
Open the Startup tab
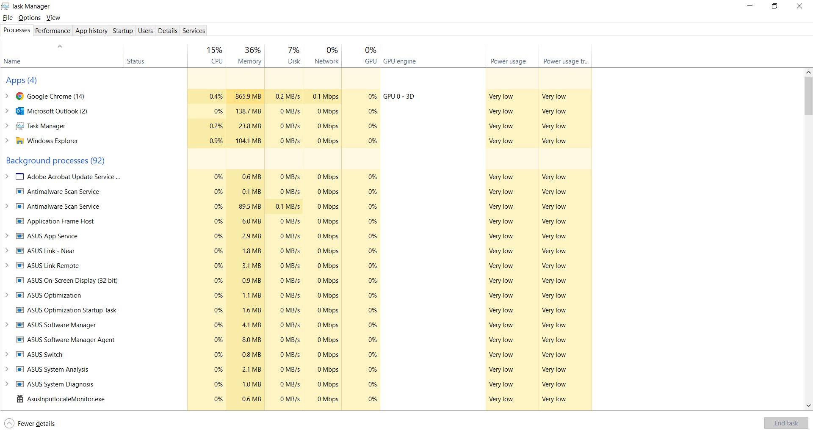click(x=122, y=30)
